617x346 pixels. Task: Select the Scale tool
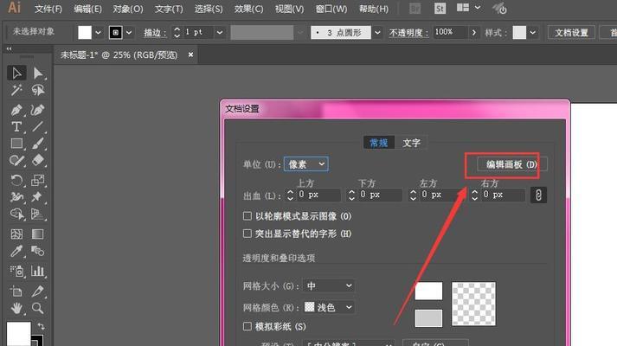pyautogui.click(x=38, y=180)
